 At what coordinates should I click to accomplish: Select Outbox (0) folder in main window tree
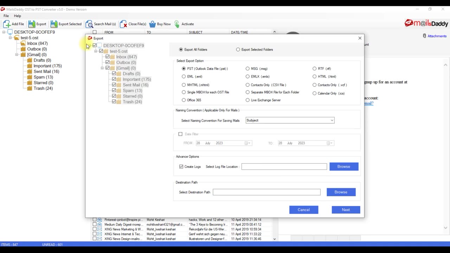[x=37, y=49]
